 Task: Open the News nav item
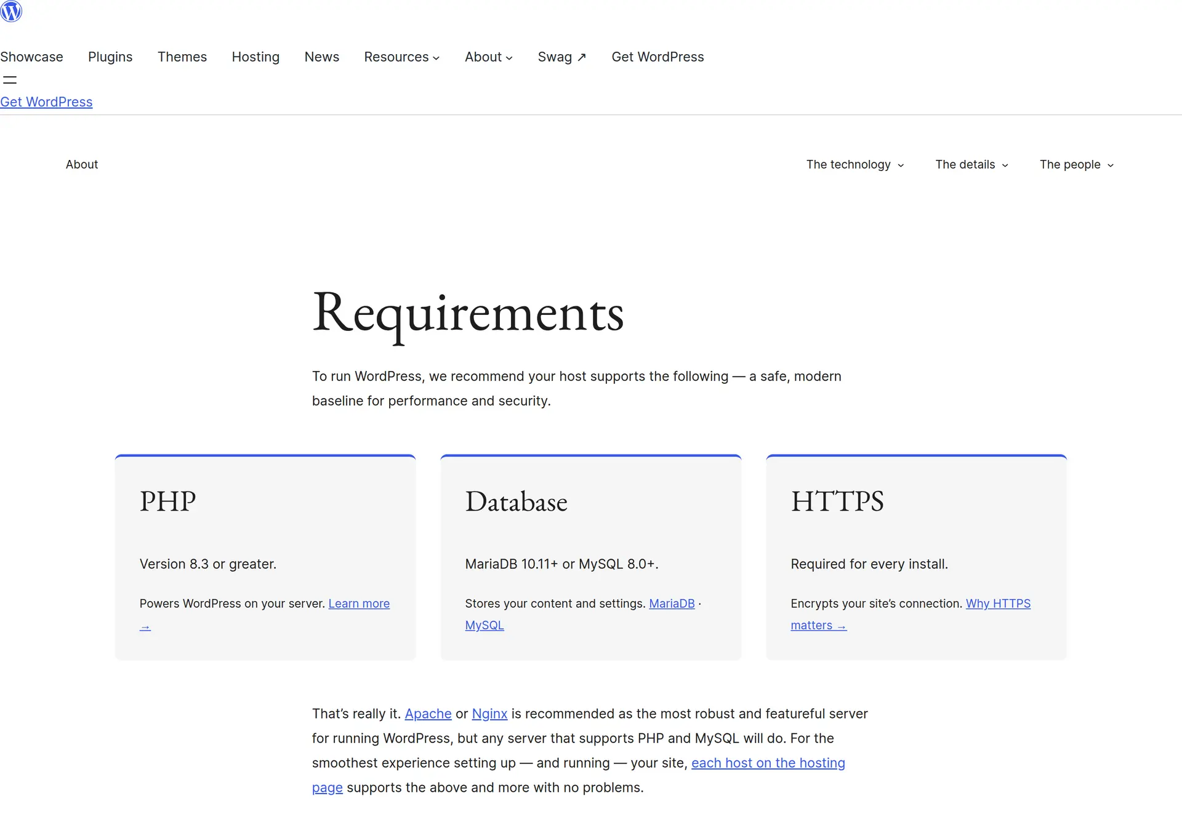coord(322,57)
